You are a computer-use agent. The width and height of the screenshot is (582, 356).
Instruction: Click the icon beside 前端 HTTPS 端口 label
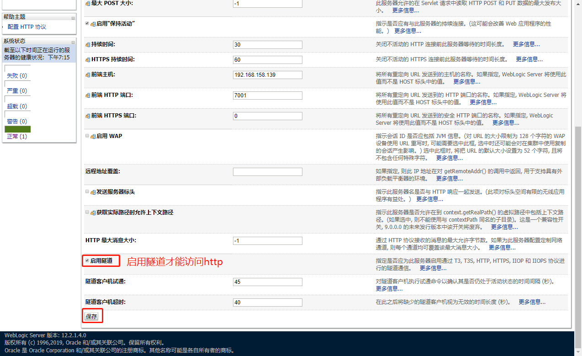click(x=88, y=116)
